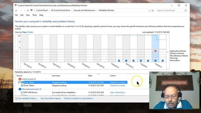The height and width of the screenshot is (113, 201).
Task: Select the MTP USB Device row text
Action: click(x=30, y=92)
